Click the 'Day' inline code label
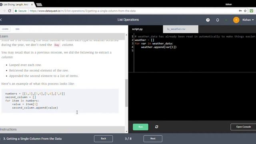The width and height of the screenshot is (256, 144). point(57,45)
